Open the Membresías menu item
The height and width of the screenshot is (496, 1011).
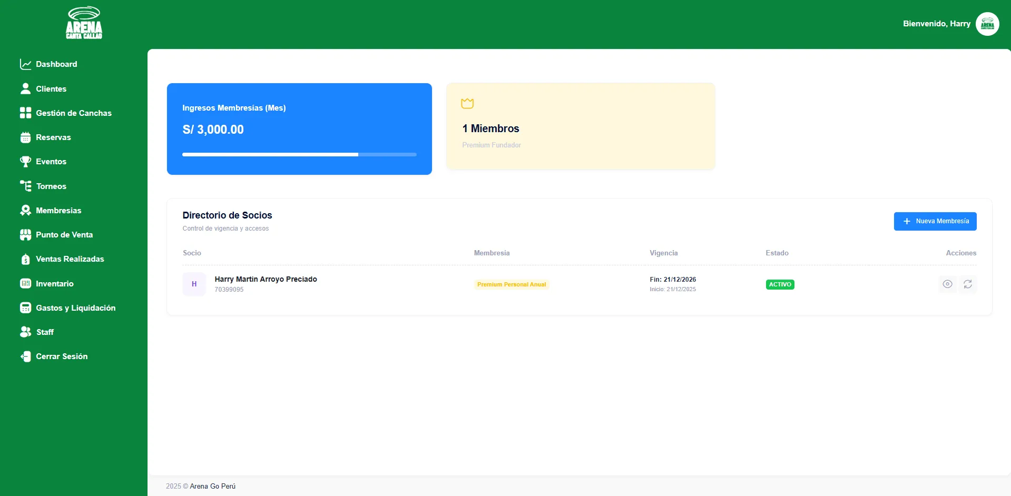click(x=58, y=211)
